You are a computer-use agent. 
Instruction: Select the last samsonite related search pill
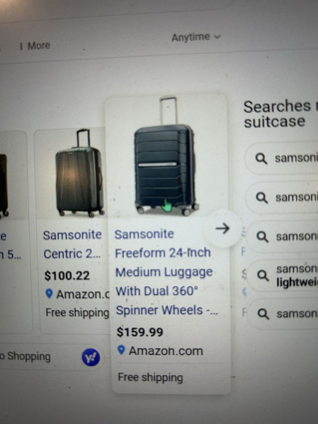pos(286,314)
